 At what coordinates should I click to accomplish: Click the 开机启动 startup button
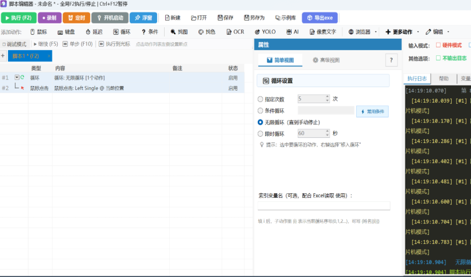110,18
